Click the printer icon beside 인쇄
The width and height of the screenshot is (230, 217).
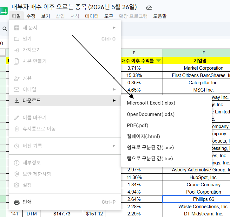pyautogui.click(x=17, y=202)
